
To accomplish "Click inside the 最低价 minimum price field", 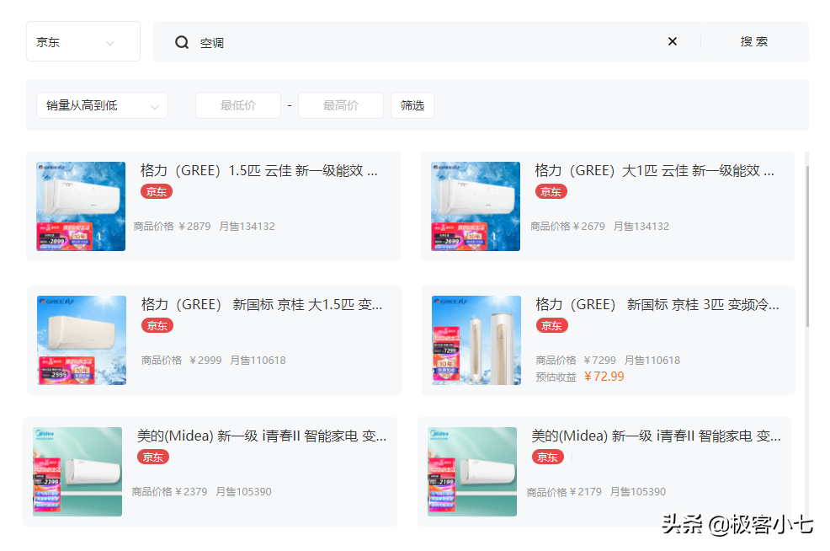I will point(238,104).
